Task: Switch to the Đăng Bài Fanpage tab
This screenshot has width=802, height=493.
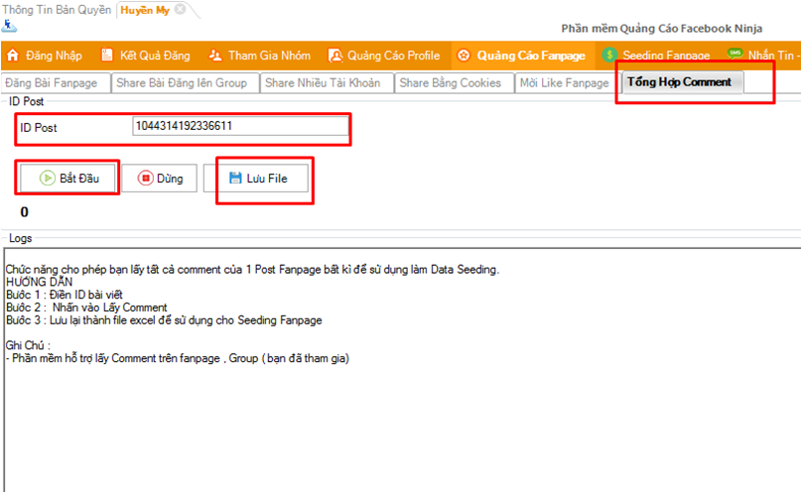Action: click(x=56, y=83)
